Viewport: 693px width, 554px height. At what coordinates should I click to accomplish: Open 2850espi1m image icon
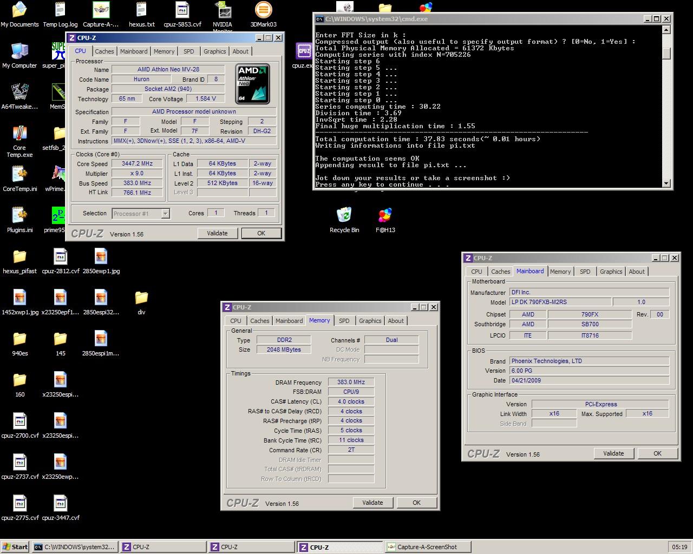tap(101, 343)
